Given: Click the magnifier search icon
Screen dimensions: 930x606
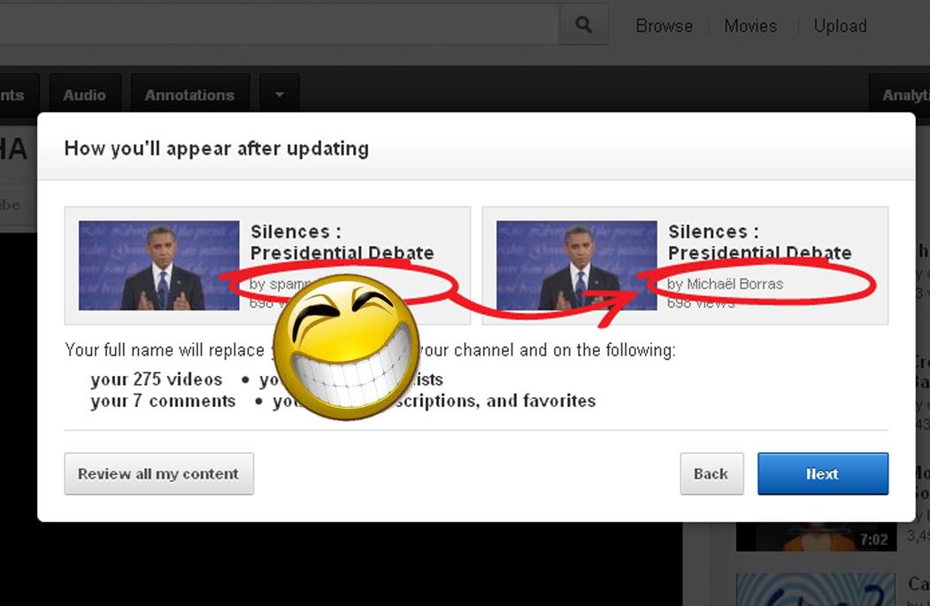Looking at the screenshot, I should point(583,26).
